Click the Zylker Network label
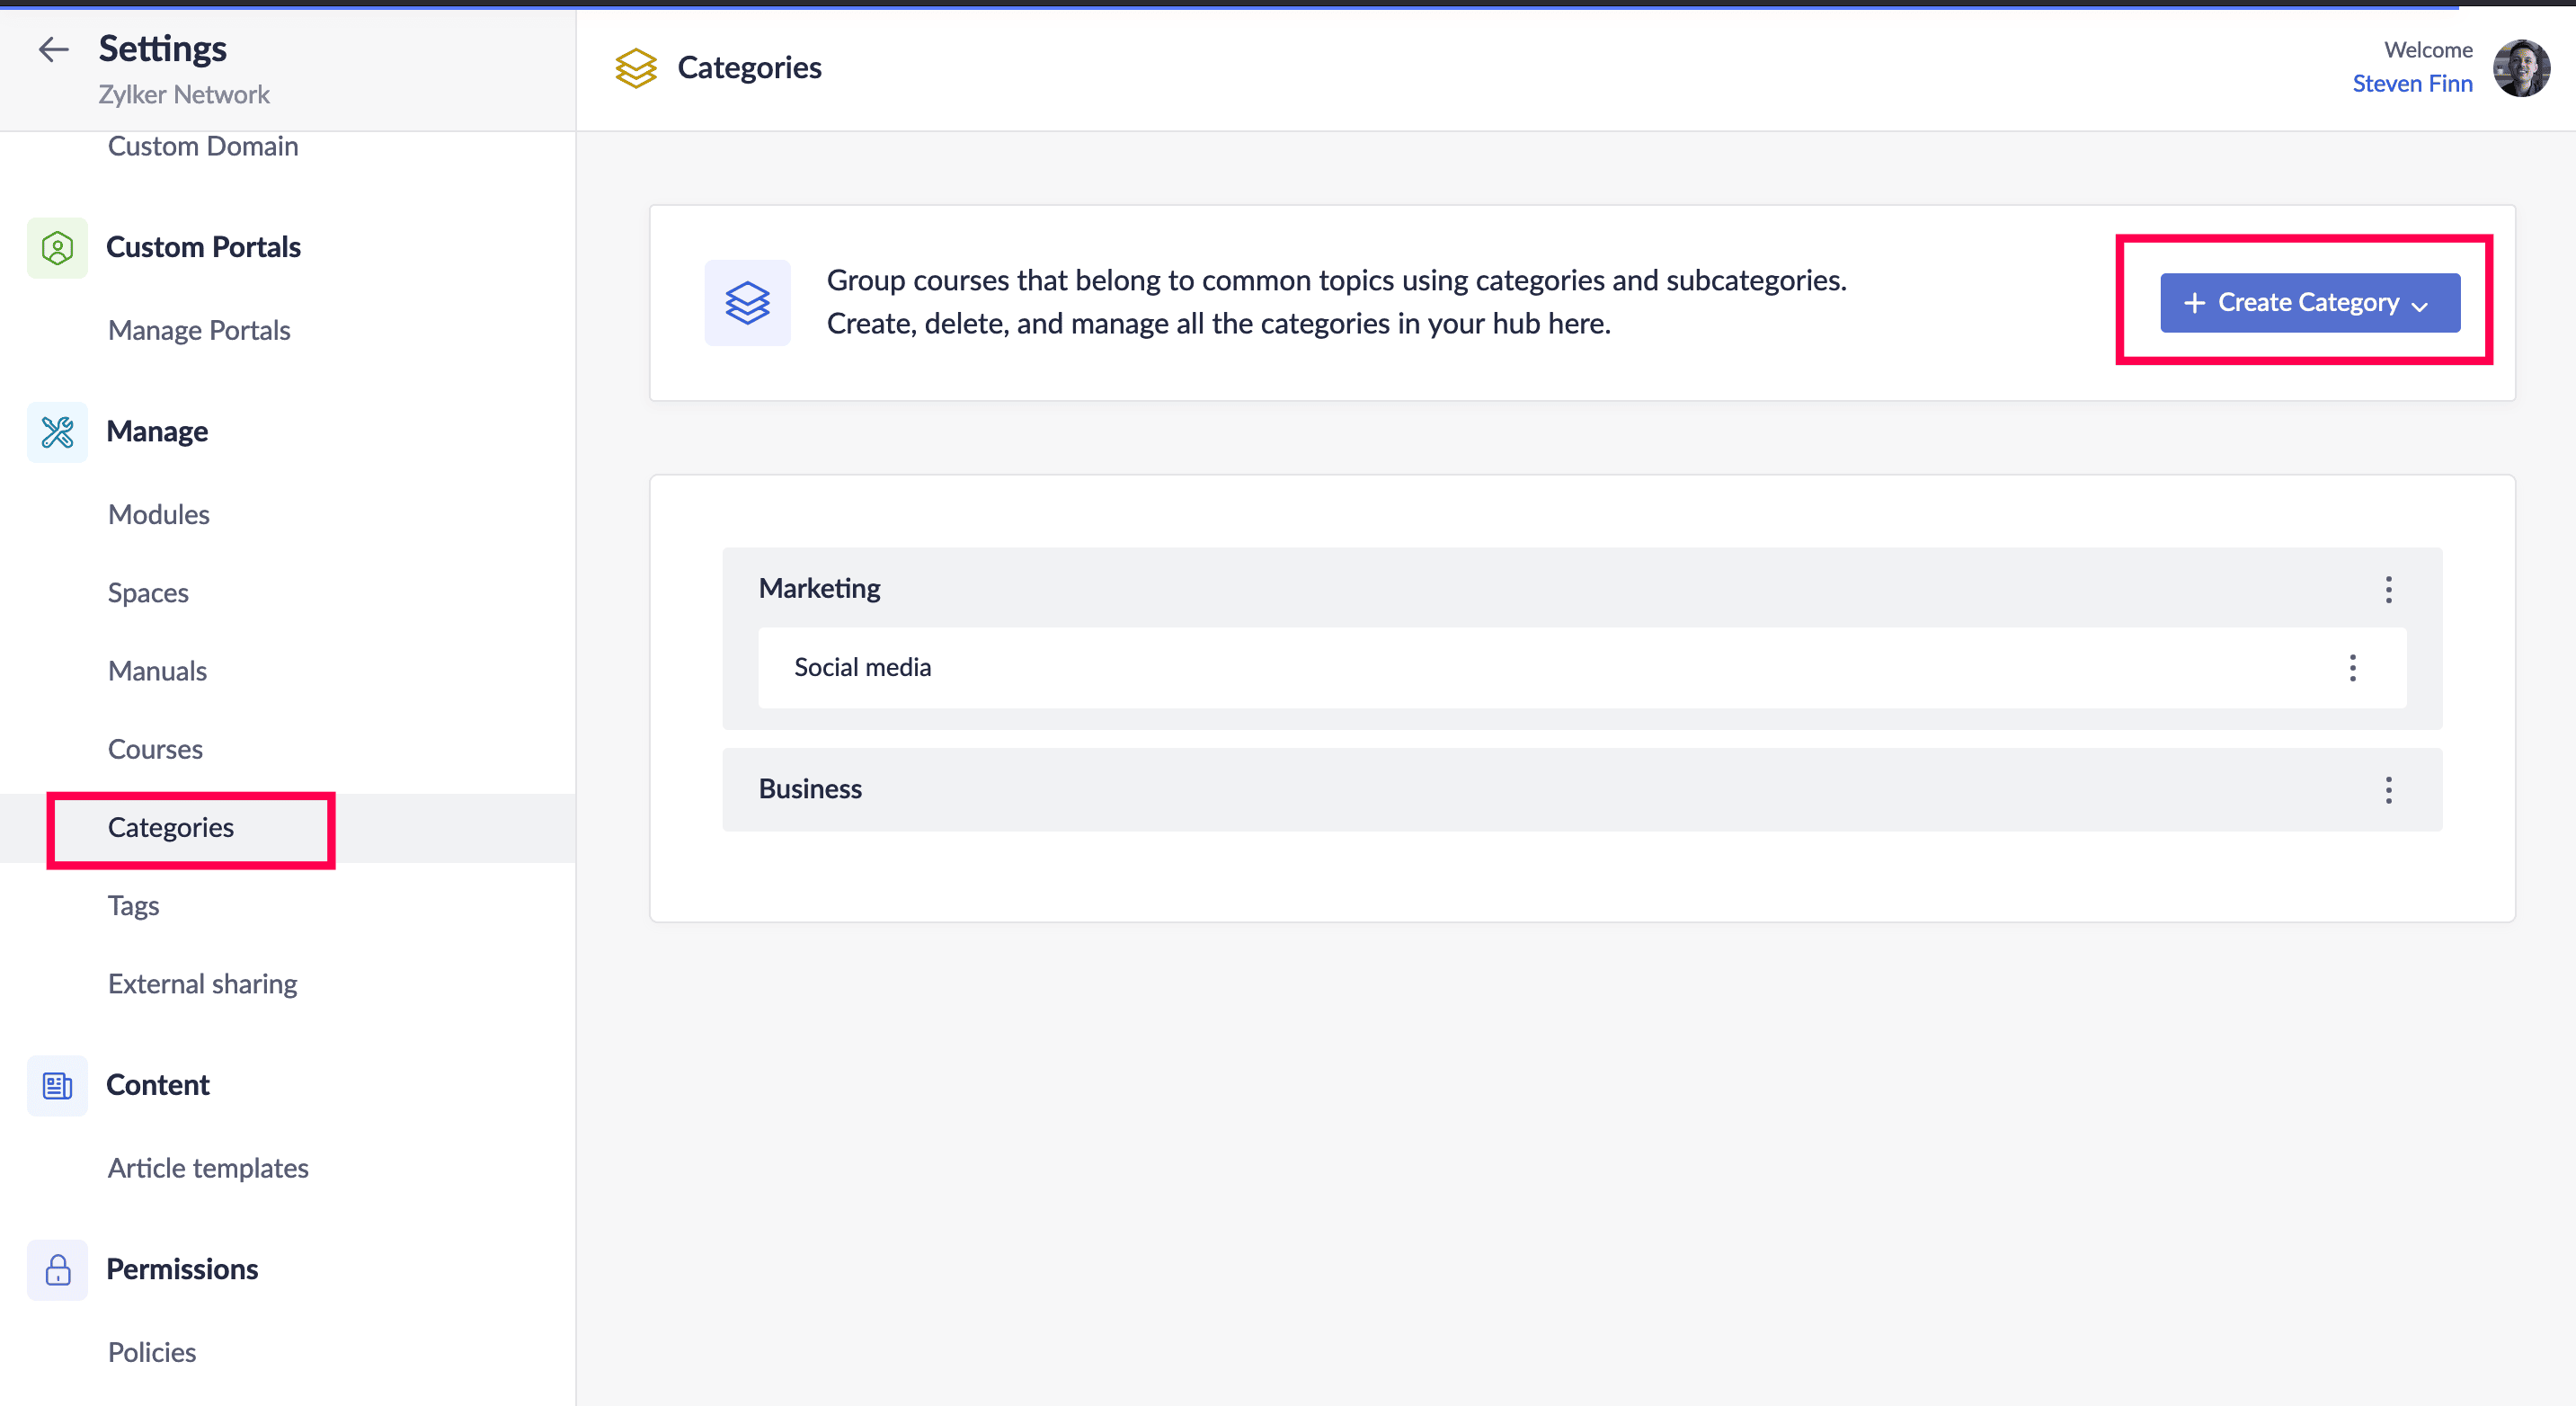The height and width of the screenshot is (1406, 2576). (x=184, y=95)
